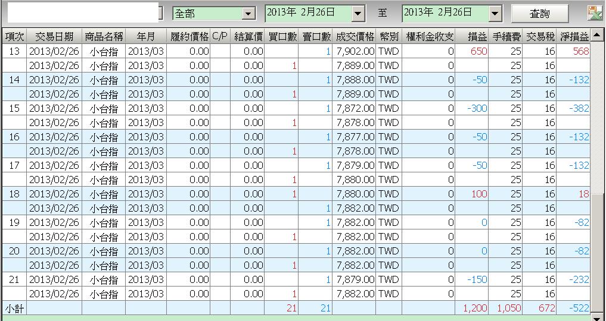Click the 小計 subtotal label
The width and height of the screenshot is (606, 321).
[x=14, y=308]
